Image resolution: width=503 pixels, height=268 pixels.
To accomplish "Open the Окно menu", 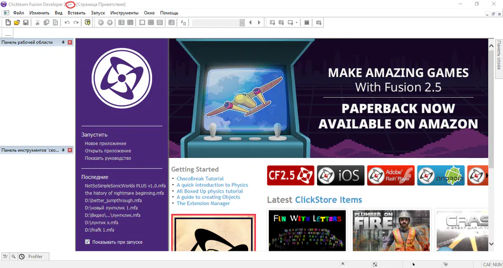I will 149,13.
